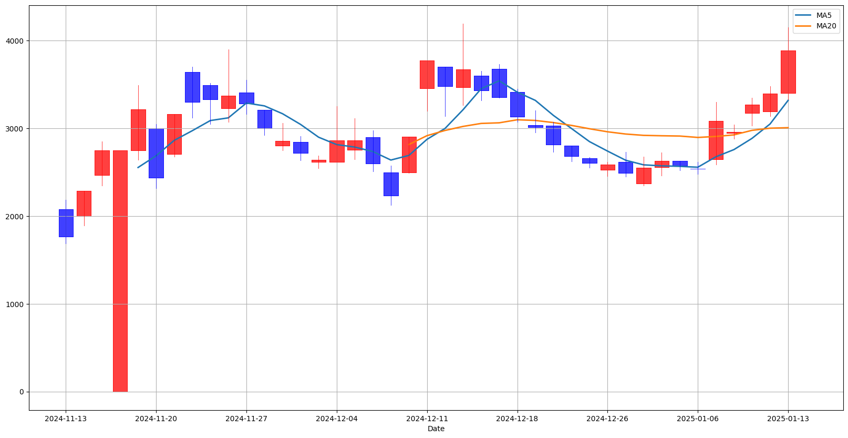This screenshot has height=438, width=848.
Task: Select the blue candle on 2024-11-13
Action: coord(66,223)
